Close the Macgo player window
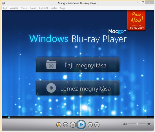Screen dimensions: 155x132 click(x=150, y=2)
